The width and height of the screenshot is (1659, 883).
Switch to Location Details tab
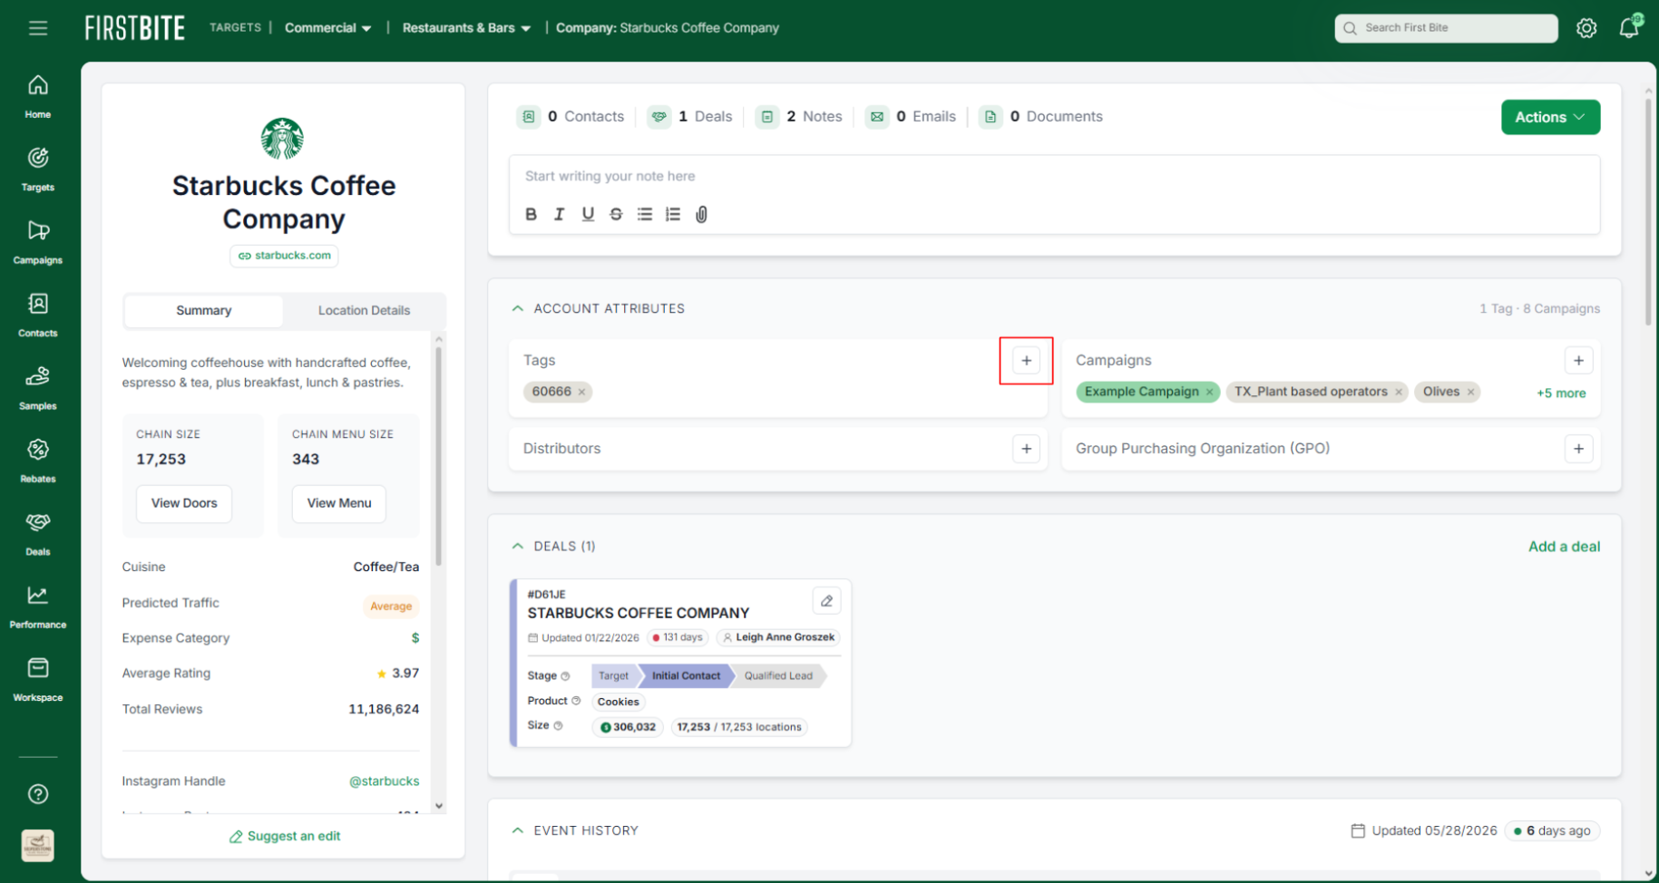pos(364,311)
